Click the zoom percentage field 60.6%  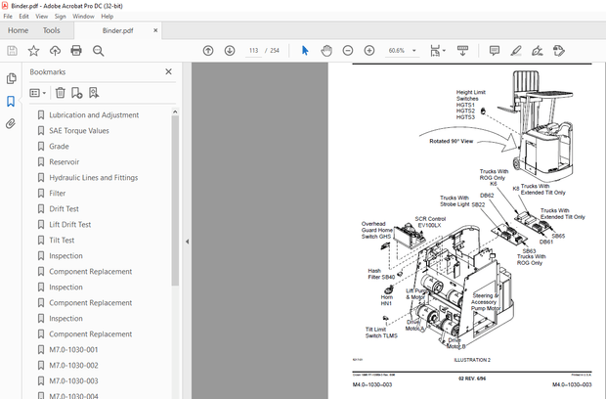point(397,51)
